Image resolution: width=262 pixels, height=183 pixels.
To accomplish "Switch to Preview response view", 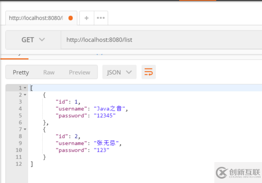I will pyautogui.click(x=80, y=72).
